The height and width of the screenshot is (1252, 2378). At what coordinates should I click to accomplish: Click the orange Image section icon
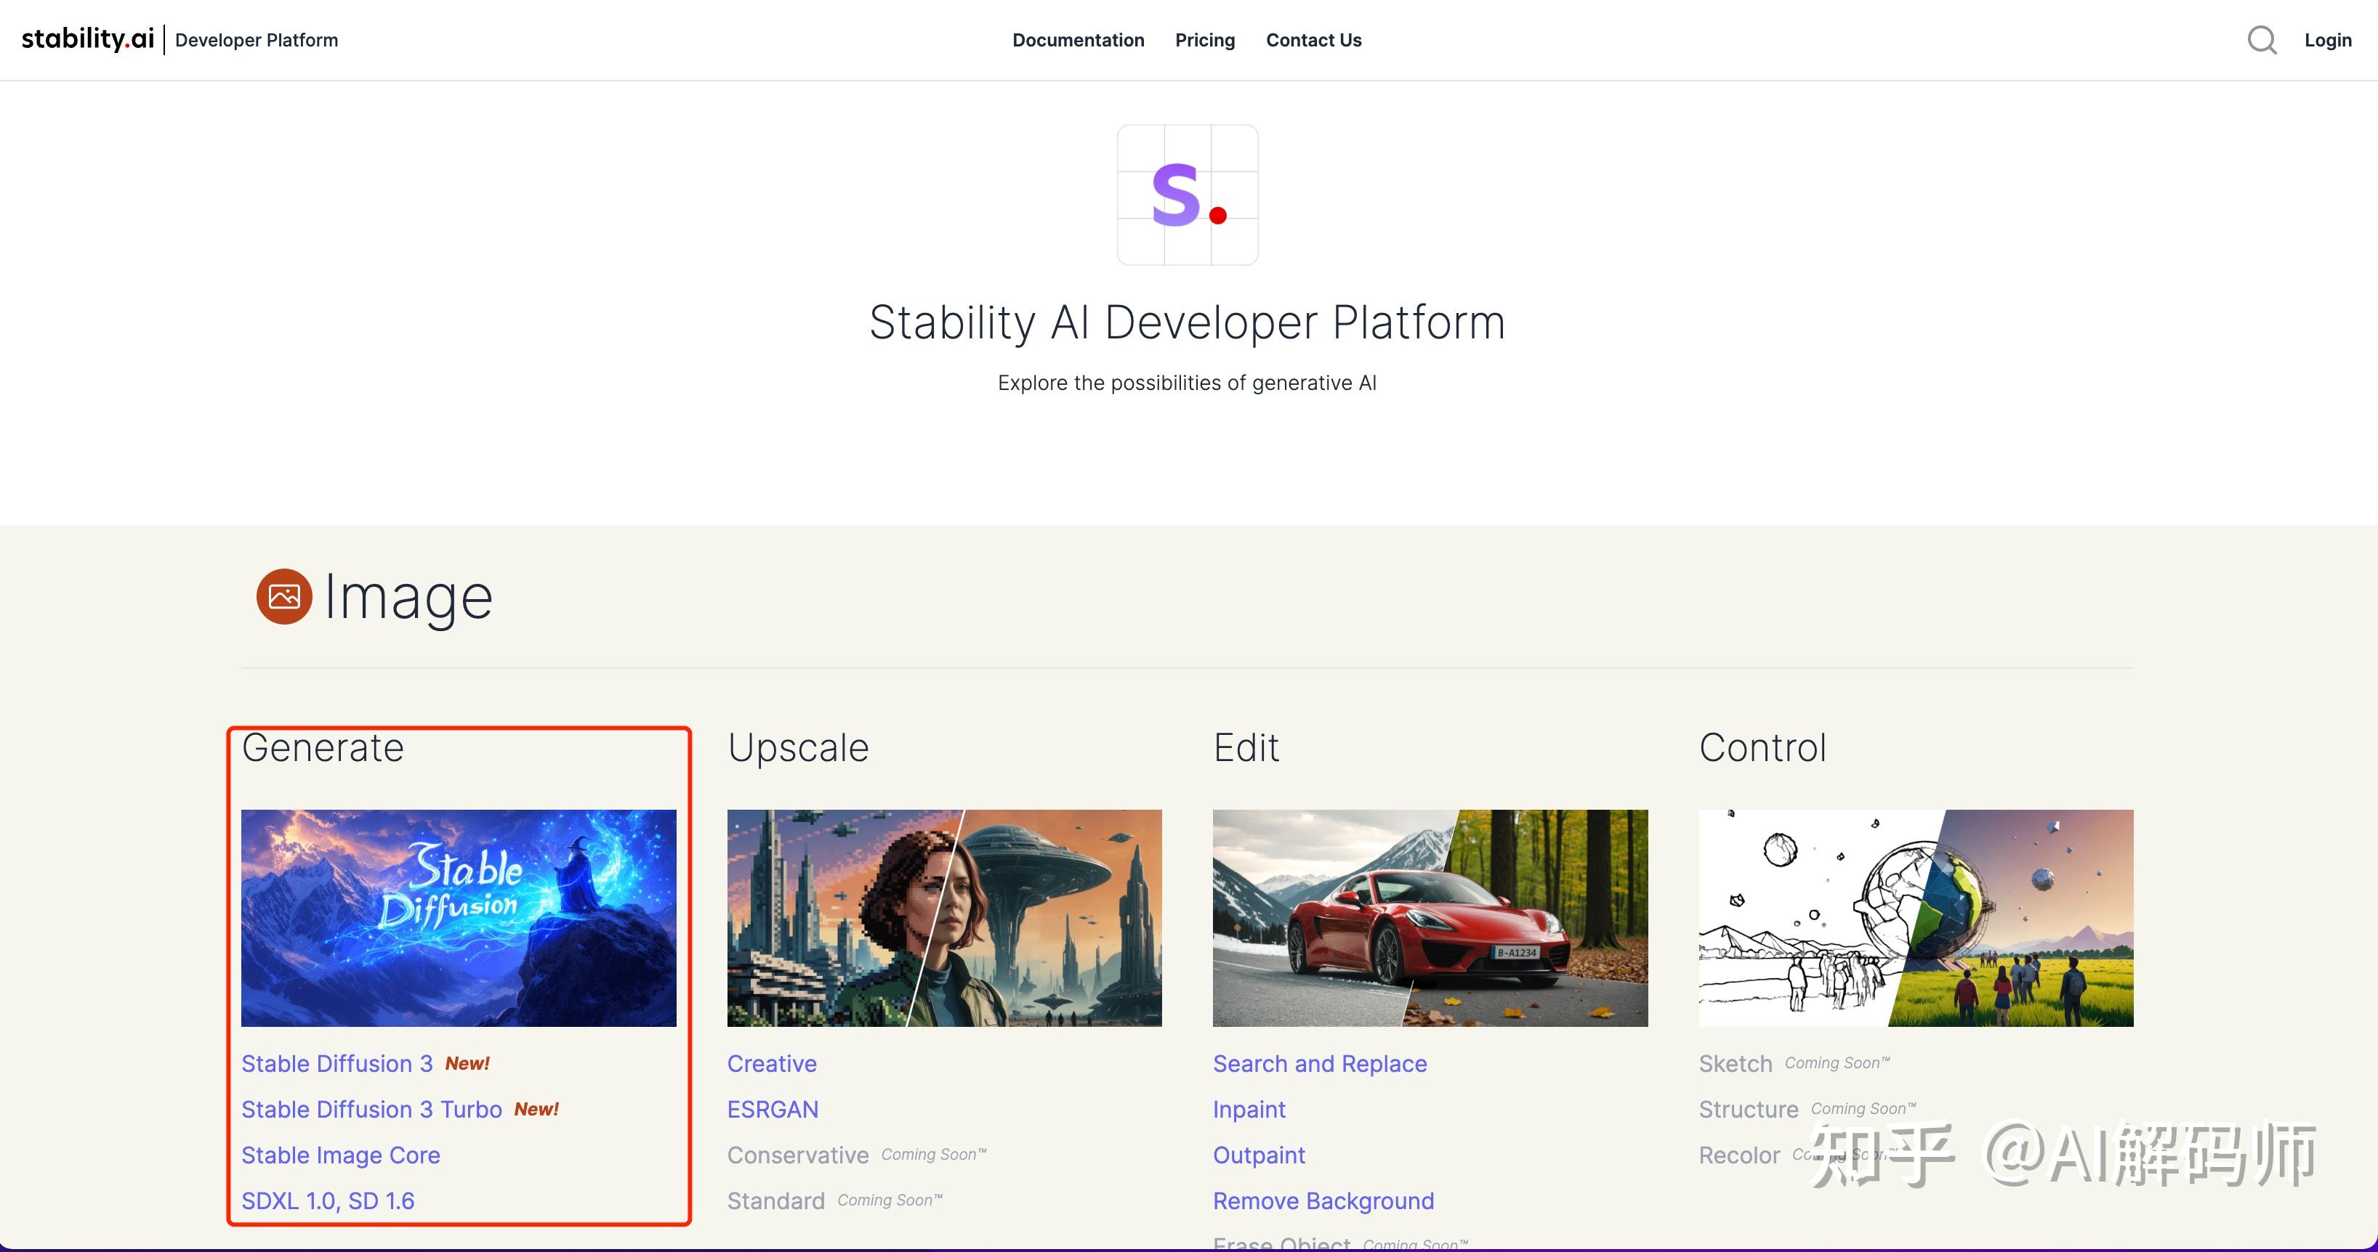click(283, 596)
